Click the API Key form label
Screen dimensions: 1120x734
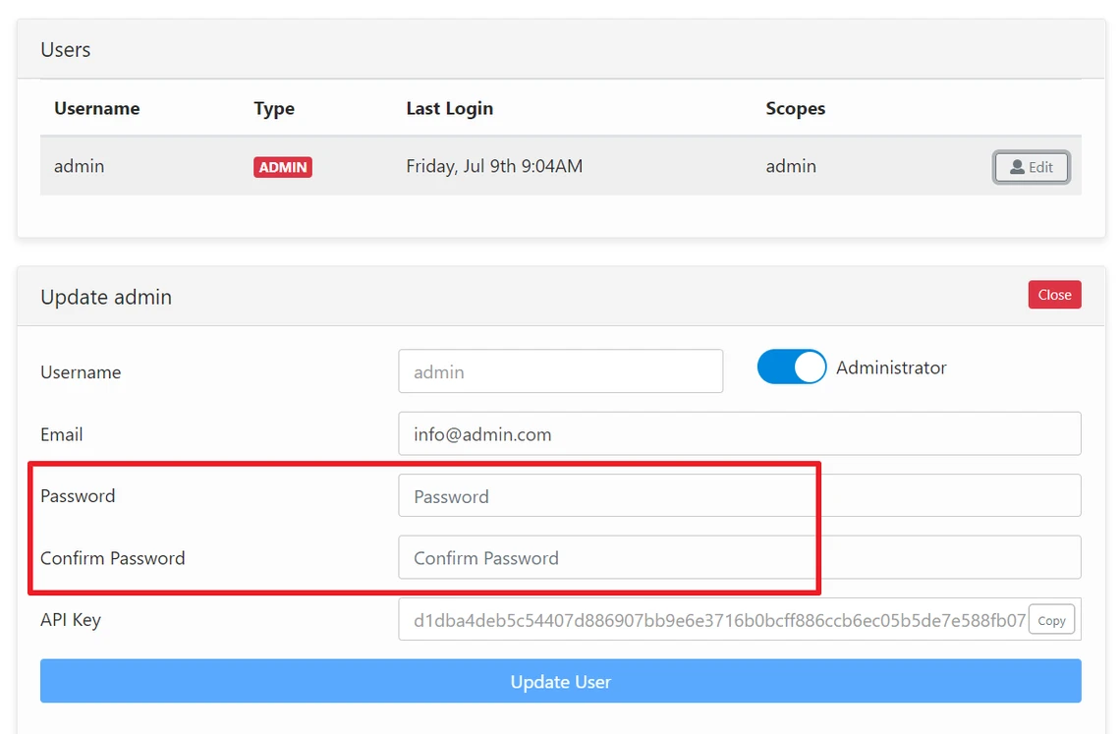[71, 620]
